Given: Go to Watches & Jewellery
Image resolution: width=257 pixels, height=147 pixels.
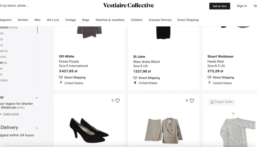Looking at the screenshot, I should 110,20.
